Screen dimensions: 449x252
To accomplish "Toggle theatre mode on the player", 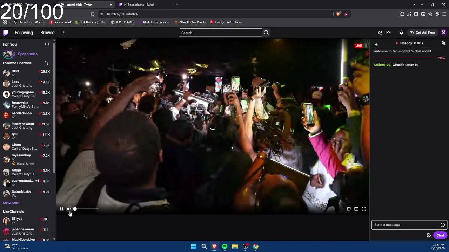I will (x=356, y=209).
